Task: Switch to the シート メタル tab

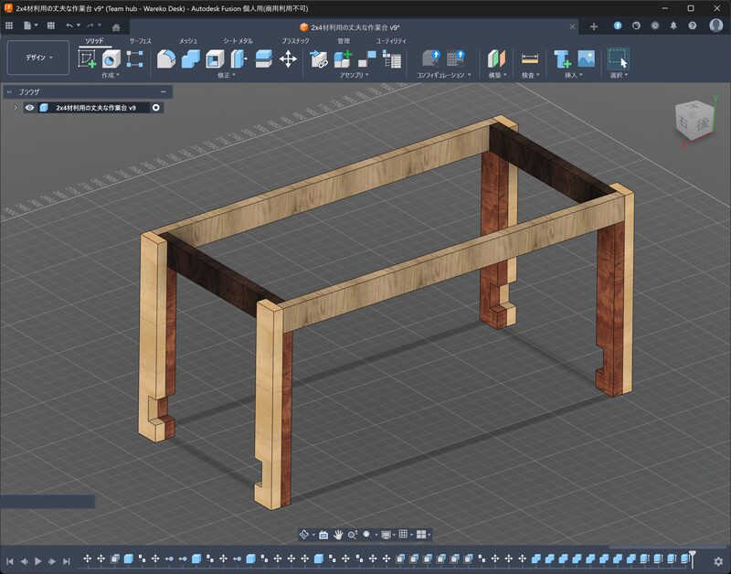Action: point(238,41)
